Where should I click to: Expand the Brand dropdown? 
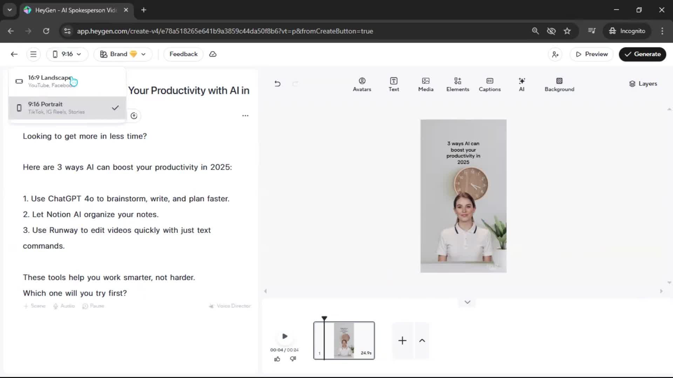123,54
